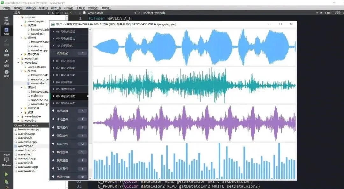The image size is (344, 189).
Task: Open the 调试 (Debug) mode bug icon
Action: 7,52
